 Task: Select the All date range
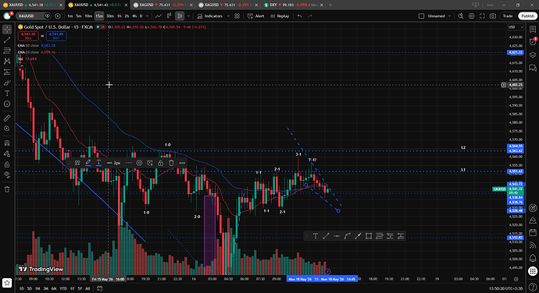87,288
